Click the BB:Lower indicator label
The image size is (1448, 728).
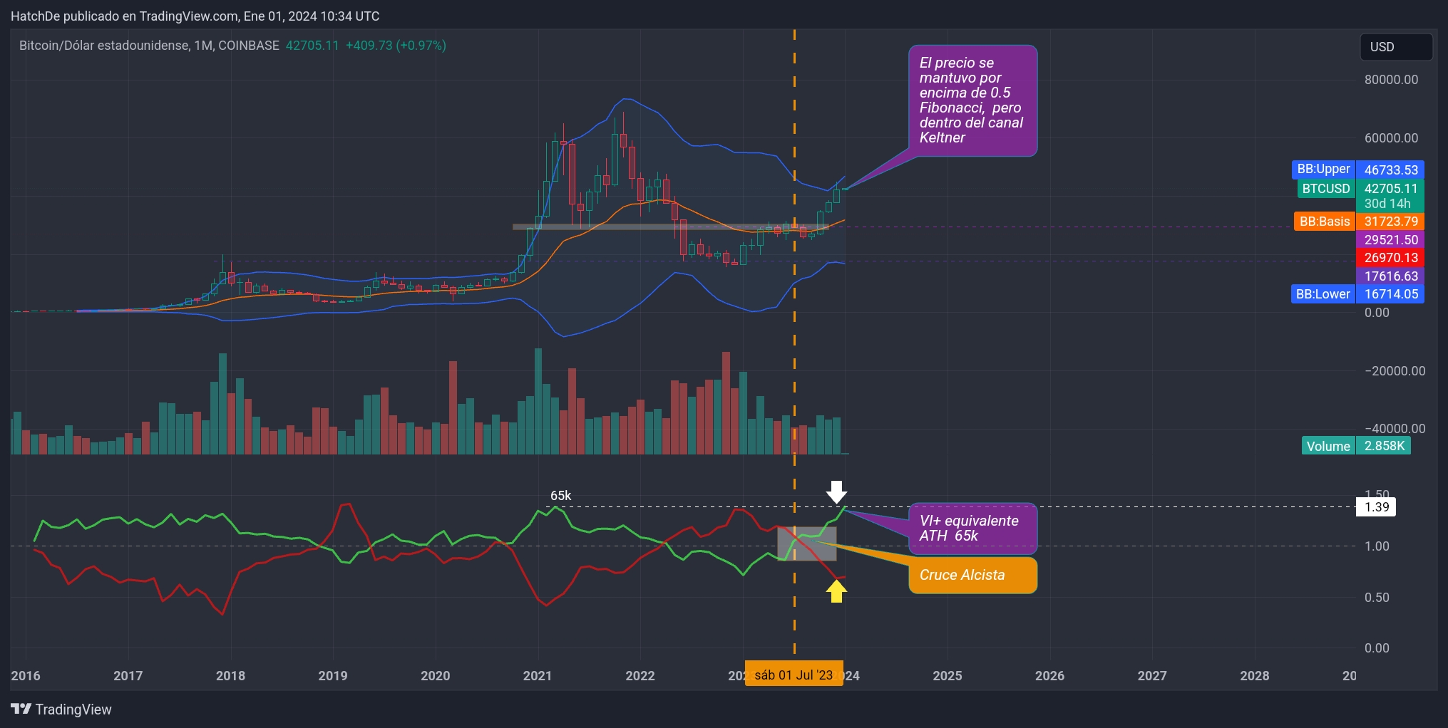1323,293
